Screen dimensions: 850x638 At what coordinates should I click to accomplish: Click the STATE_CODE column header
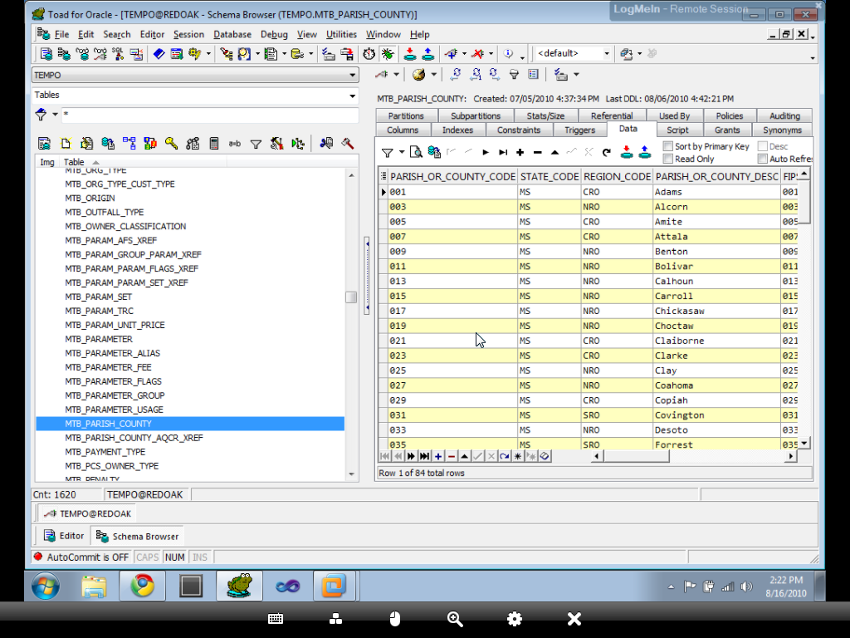click(550, 176)
